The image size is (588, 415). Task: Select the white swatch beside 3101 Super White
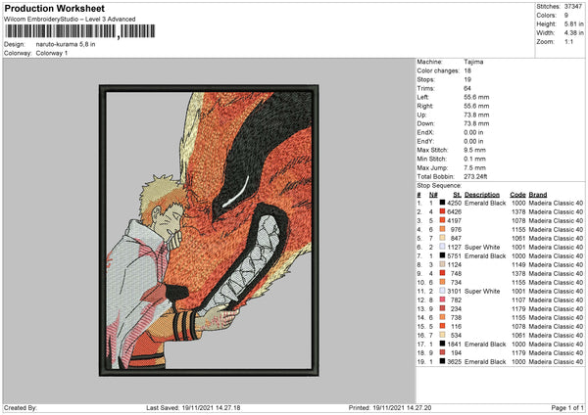click(442, 291)
